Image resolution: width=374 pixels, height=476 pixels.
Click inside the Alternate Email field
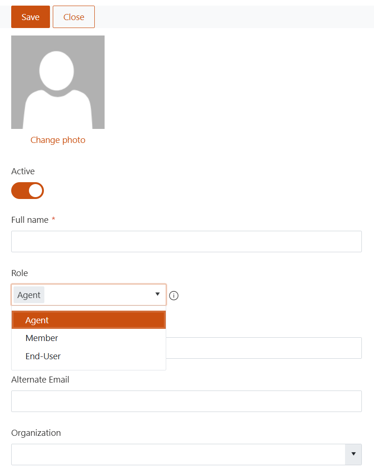(x=186, y=401)
